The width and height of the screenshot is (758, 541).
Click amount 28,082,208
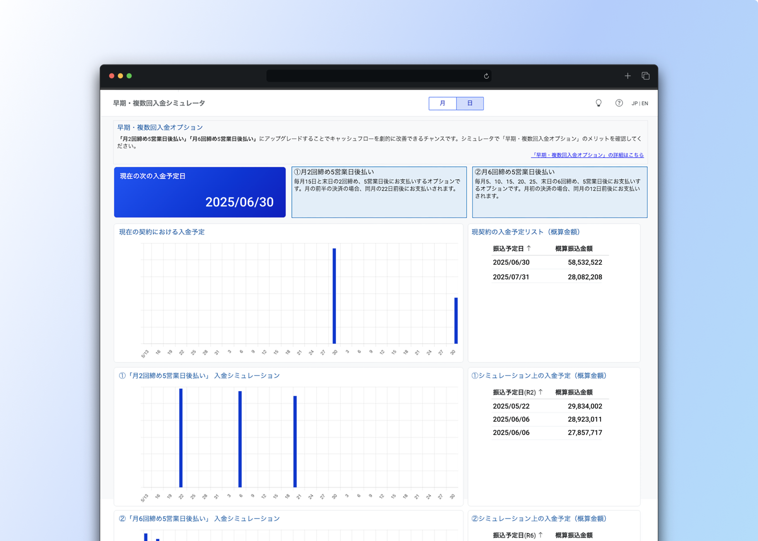click(x=585, y=277)
